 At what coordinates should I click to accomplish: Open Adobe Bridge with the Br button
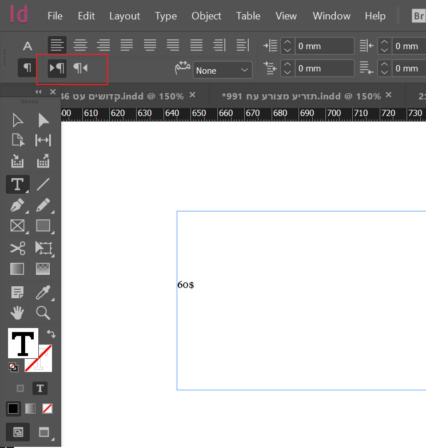[x=418, y=16]
